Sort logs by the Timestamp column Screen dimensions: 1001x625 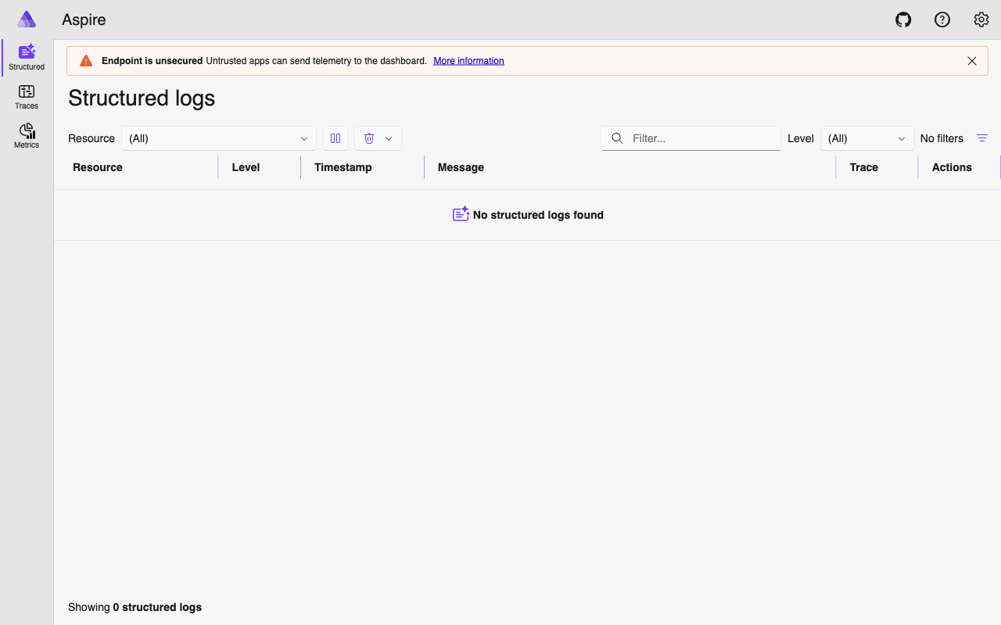[x=343, y=167]
